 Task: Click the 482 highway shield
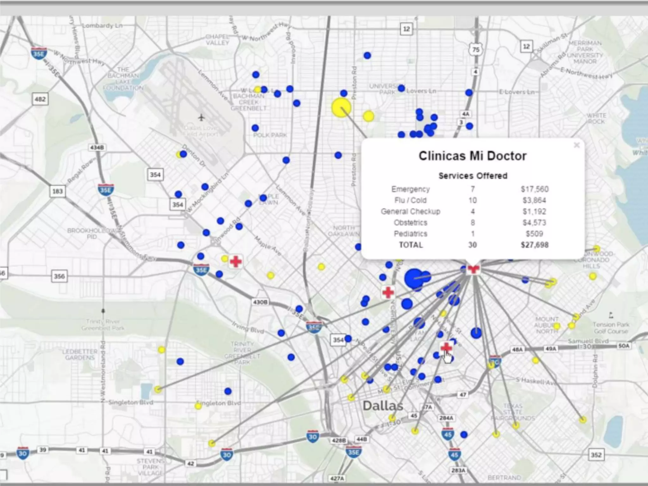40,99
